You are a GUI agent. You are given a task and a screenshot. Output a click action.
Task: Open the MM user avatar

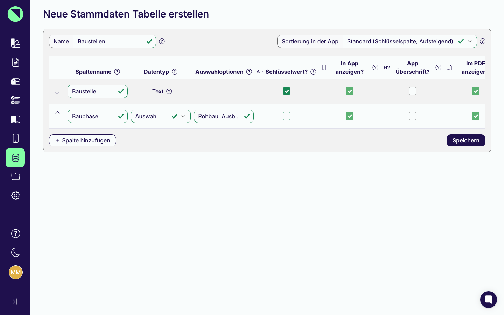coord(15,272)
